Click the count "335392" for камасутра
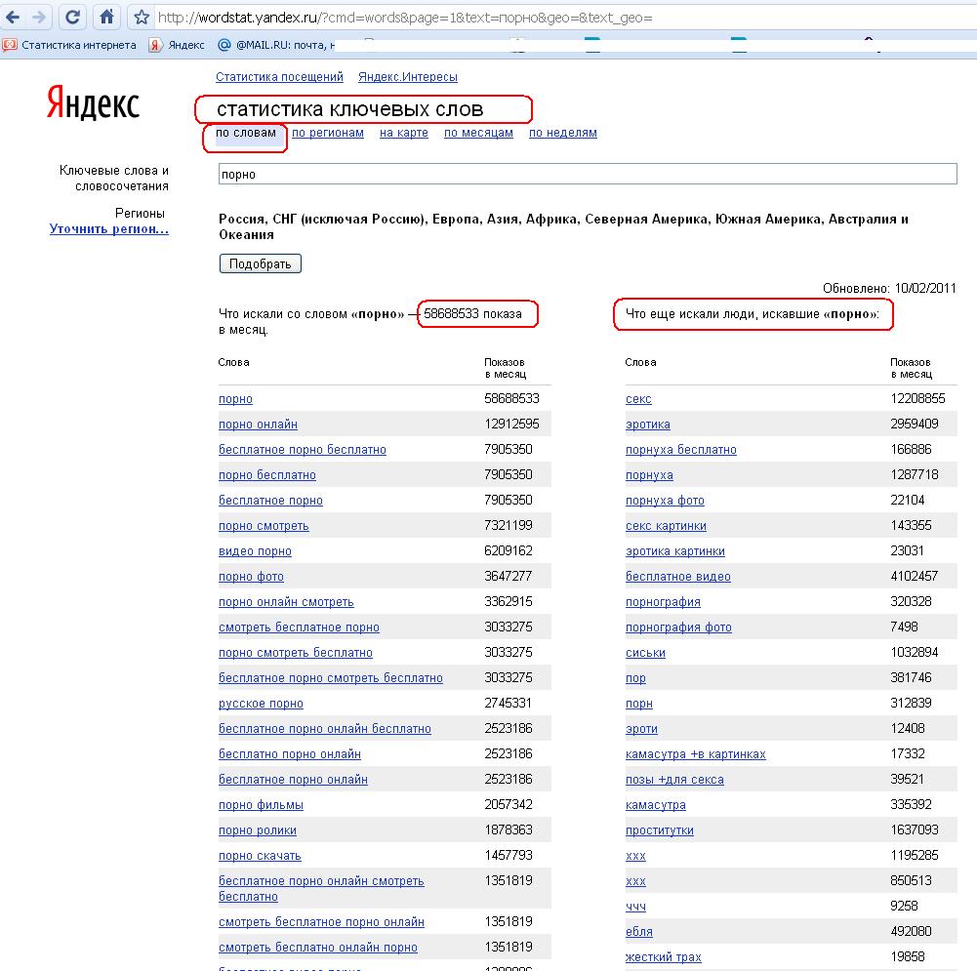Image resolution: width=977 pixels, height=971 pixels. pos(911,804)
